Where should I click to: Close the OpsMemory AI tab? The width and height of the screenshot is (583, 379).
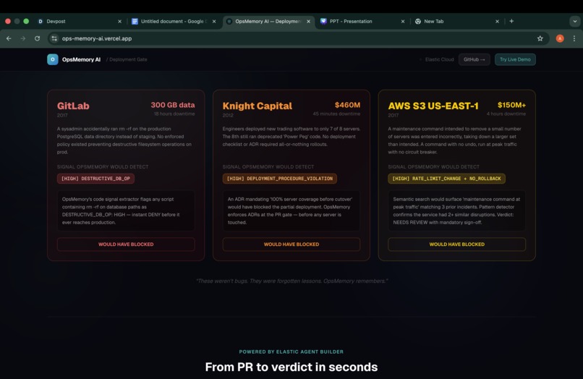[x=308, y=22]
